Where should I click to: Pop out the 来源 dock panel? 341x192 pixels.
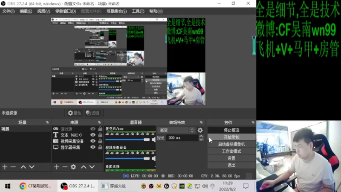click(x=99, y=122)
